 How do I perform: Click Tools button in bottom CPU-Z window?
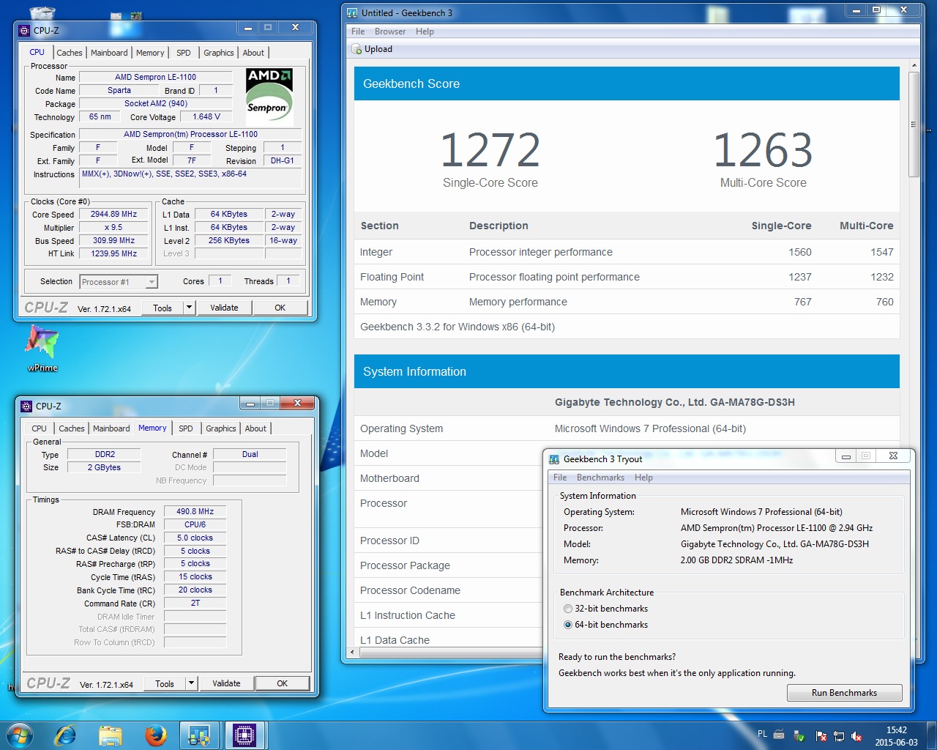click(165, 683)
